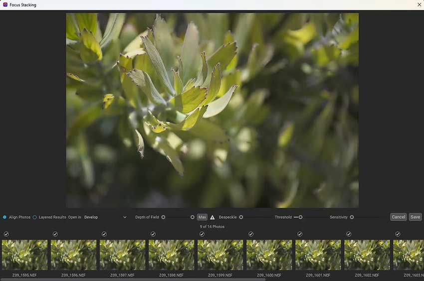
Task: Uncheck the Z09_1597.NEF photo checkbox
Action: tap(104, 234)
